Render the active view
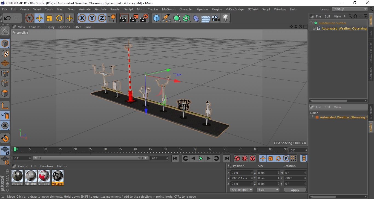374x199 pixels. click(124, 18)
